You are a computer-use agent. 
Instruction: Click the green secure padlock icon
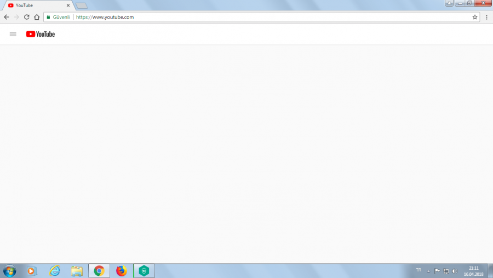[x=48, y=17]
